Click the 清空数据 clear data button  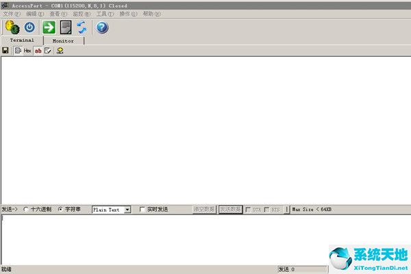(x=204, y=209)
